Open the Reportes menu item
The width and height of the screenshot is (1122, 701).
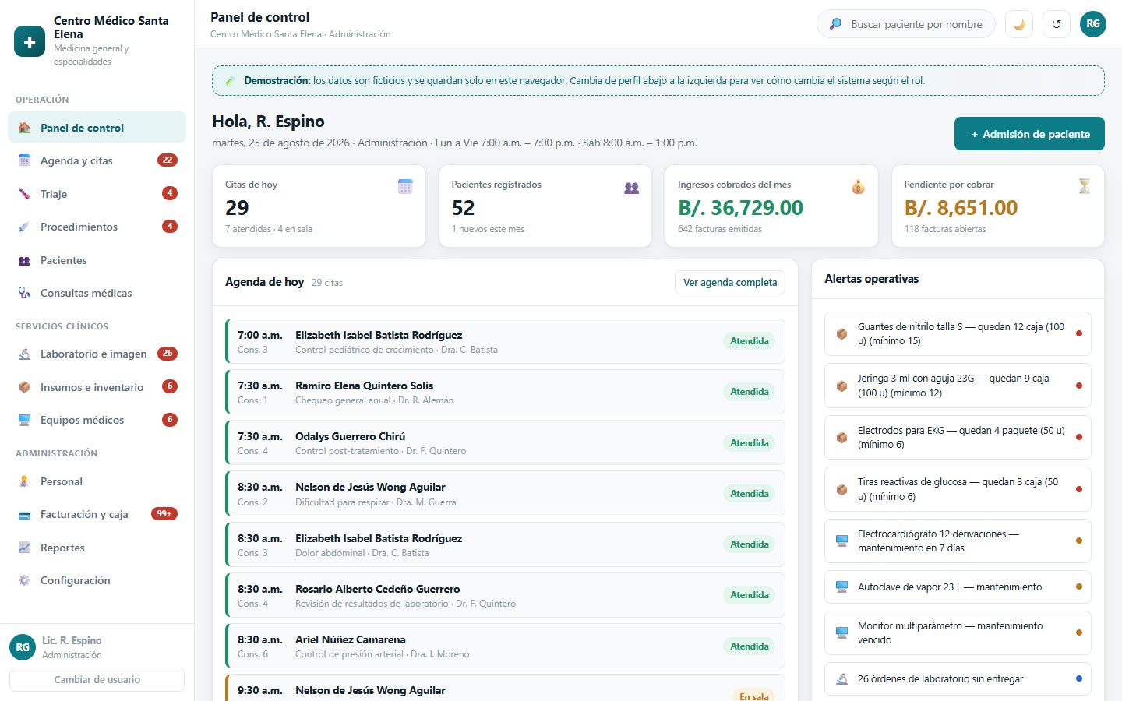click(97, 548)
